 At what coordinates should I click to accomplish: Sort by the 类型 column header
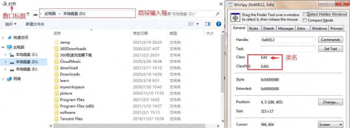(173, 33)
